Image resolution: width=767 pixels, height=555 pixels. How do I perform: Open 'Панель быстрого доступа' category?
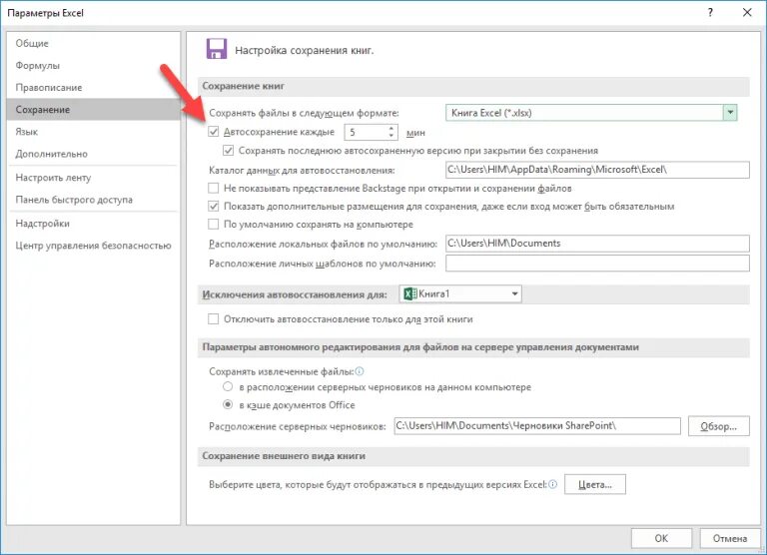coord(93,200)
